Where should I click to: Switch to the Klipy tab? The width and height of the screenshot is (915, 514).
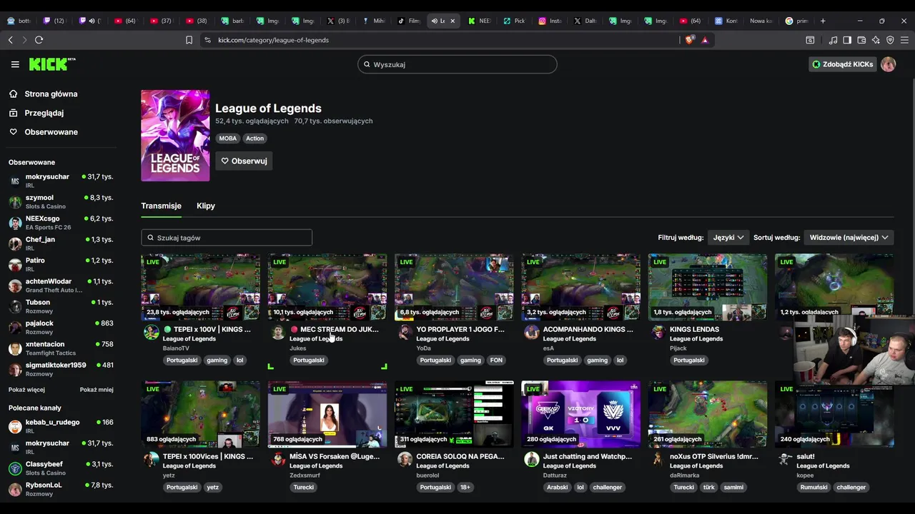coord(206,206)
